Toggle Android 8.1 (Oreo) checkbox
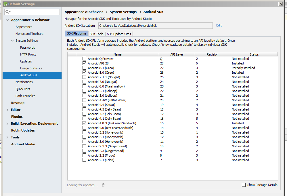287x196 pixels. pos(84,68)
